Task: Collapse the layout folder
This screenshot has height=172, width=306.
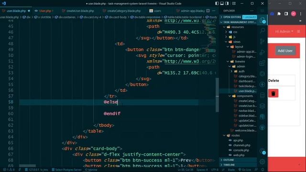Action: 239,47
